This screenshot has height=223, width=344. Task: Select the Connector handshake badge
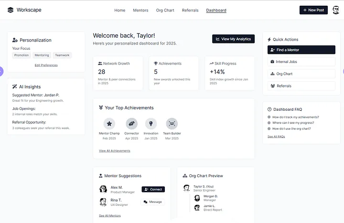pos(132,124)
